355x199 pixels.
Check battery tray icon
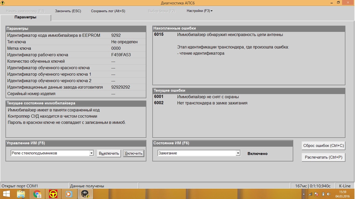[x=323, y=194]
